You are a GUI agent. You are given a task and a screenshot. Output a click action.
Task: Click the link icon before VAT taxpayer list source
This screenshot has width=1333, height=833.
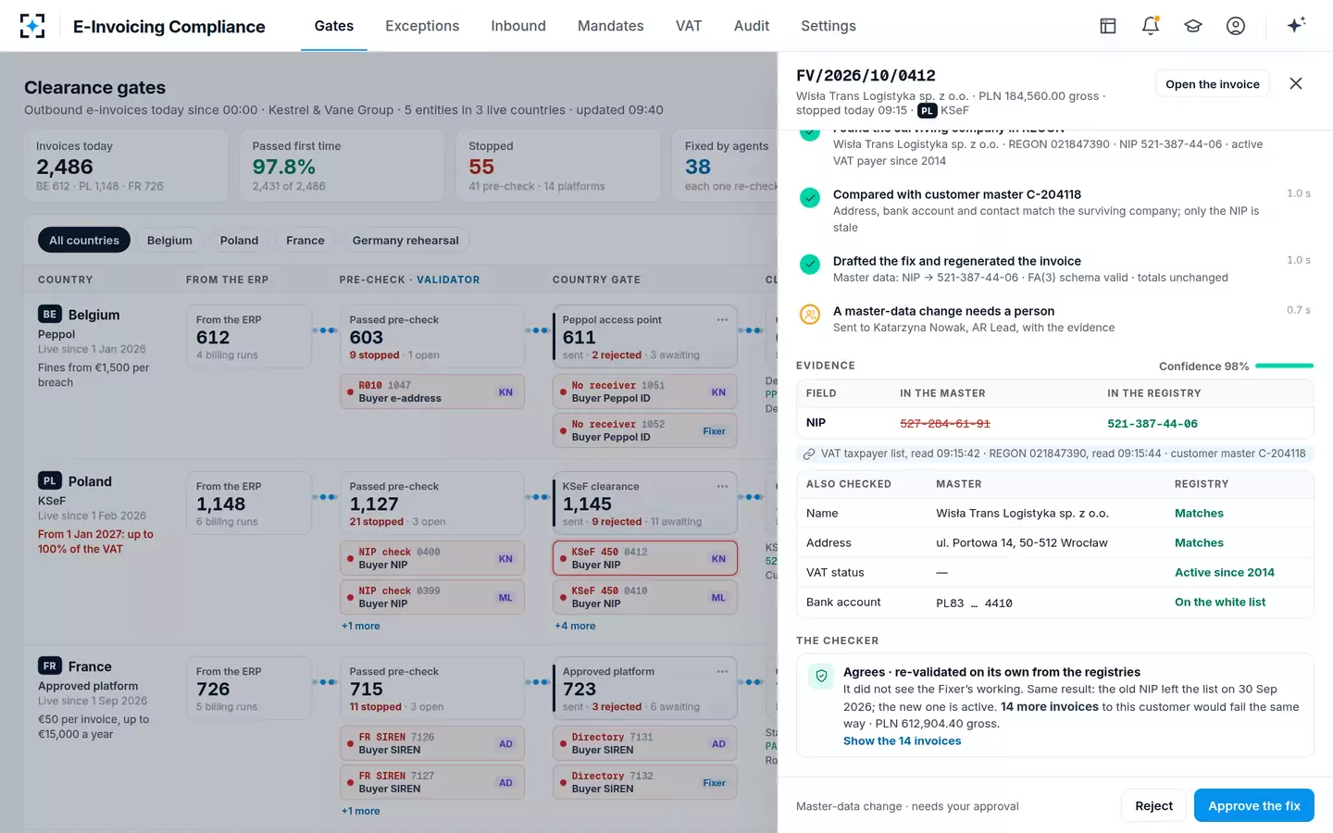(x=809, y=454)
